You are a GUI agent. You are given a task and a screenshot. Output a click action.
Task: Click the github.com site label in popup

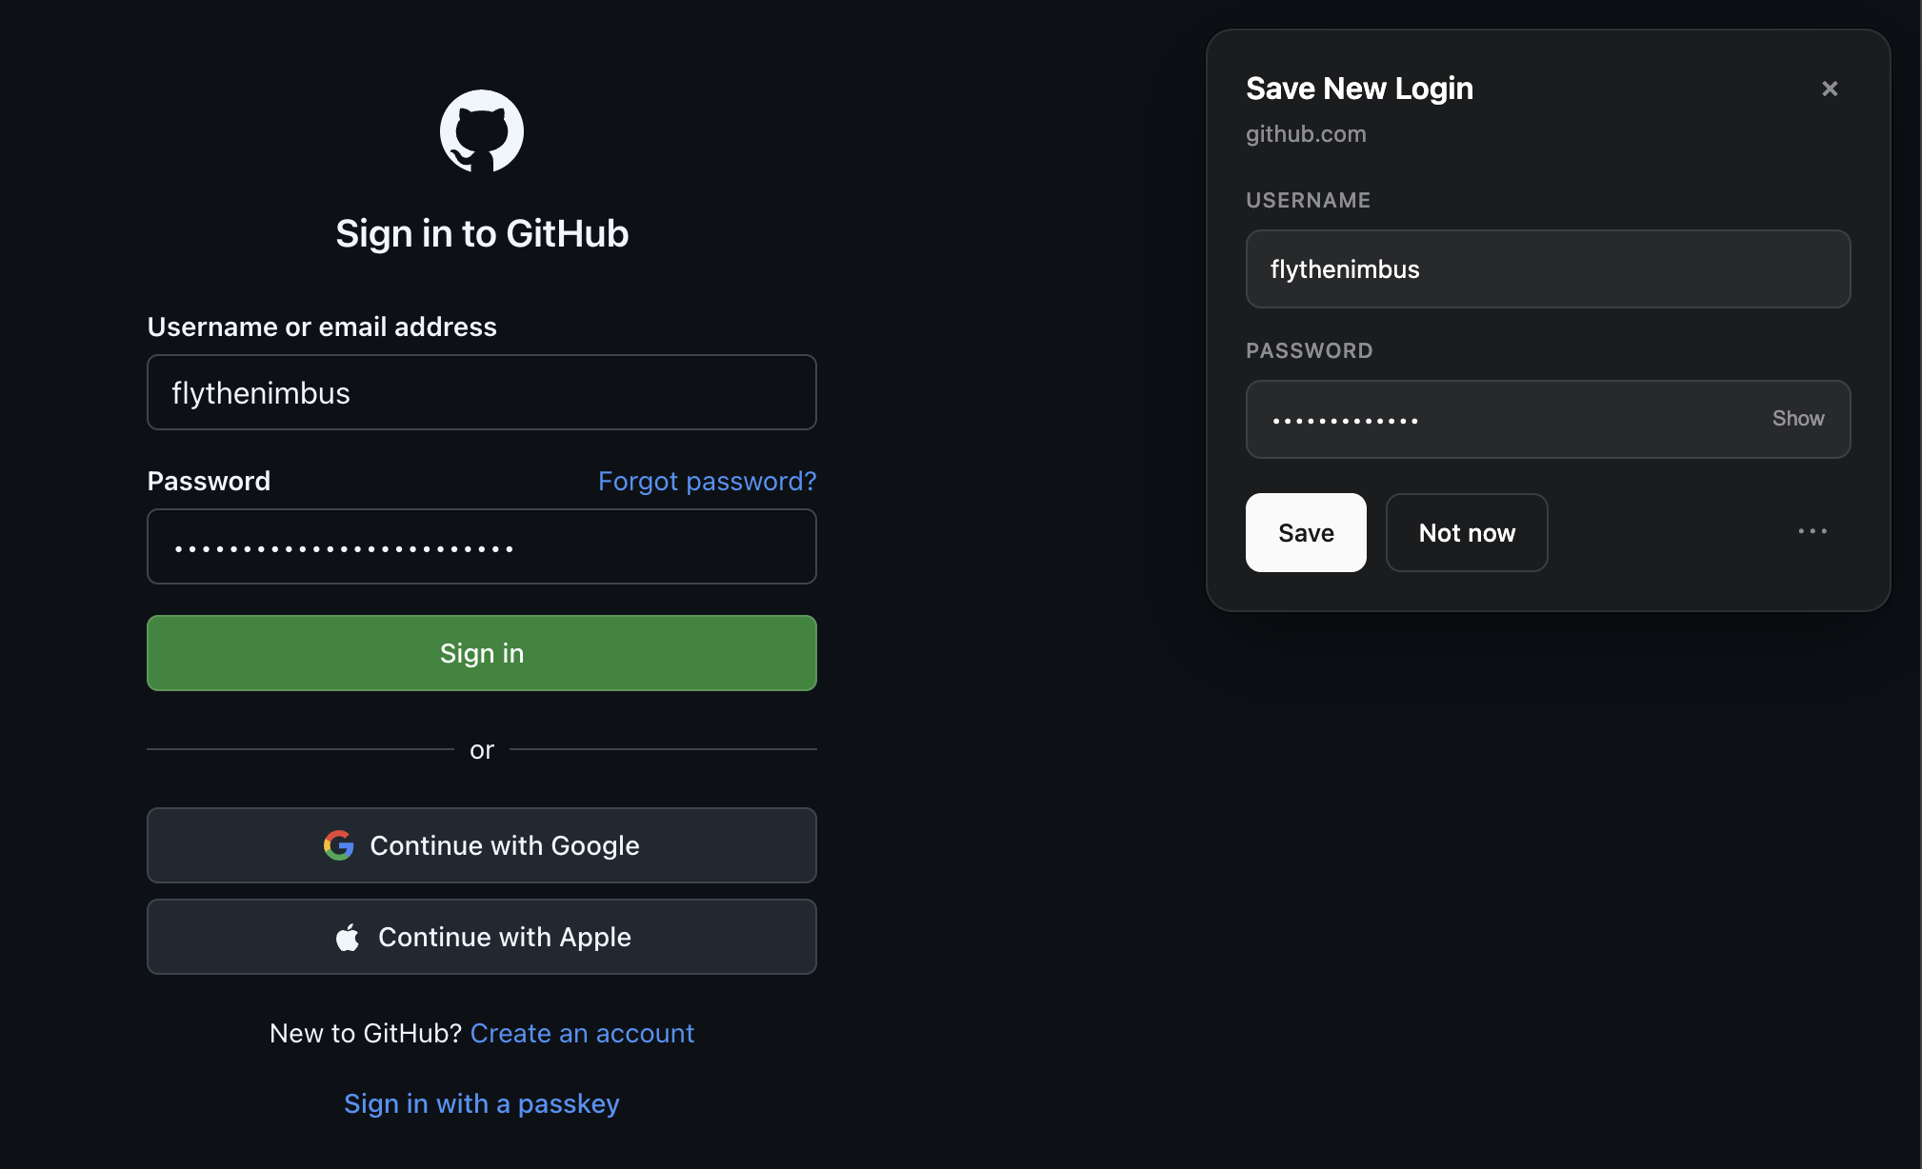(1306, 134)
